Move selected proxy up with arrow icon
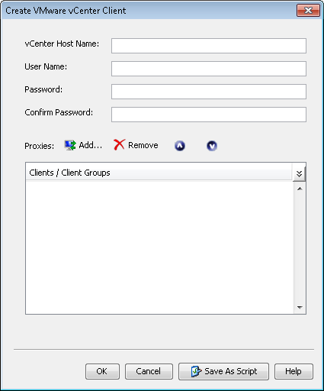The width and height of the screenshot is (324, 391). coord(180,146)
